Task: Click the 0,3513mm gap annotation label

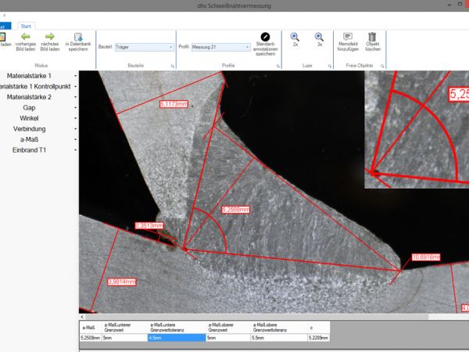Action: coord(149,226)
